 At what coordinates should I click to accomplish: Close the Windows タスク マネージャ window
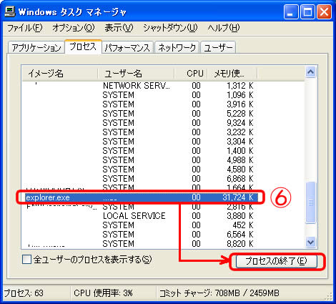coord(324,12)
